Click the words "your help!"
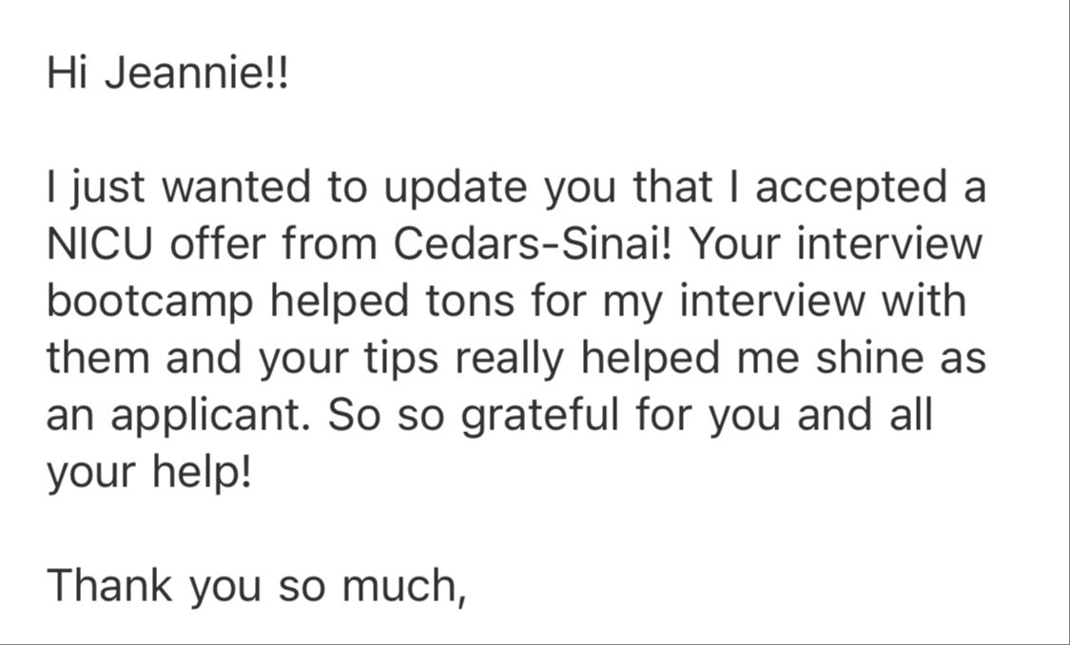Viewport: 1070px width, 645px height. pyautogui.click(x=148, y=472)
